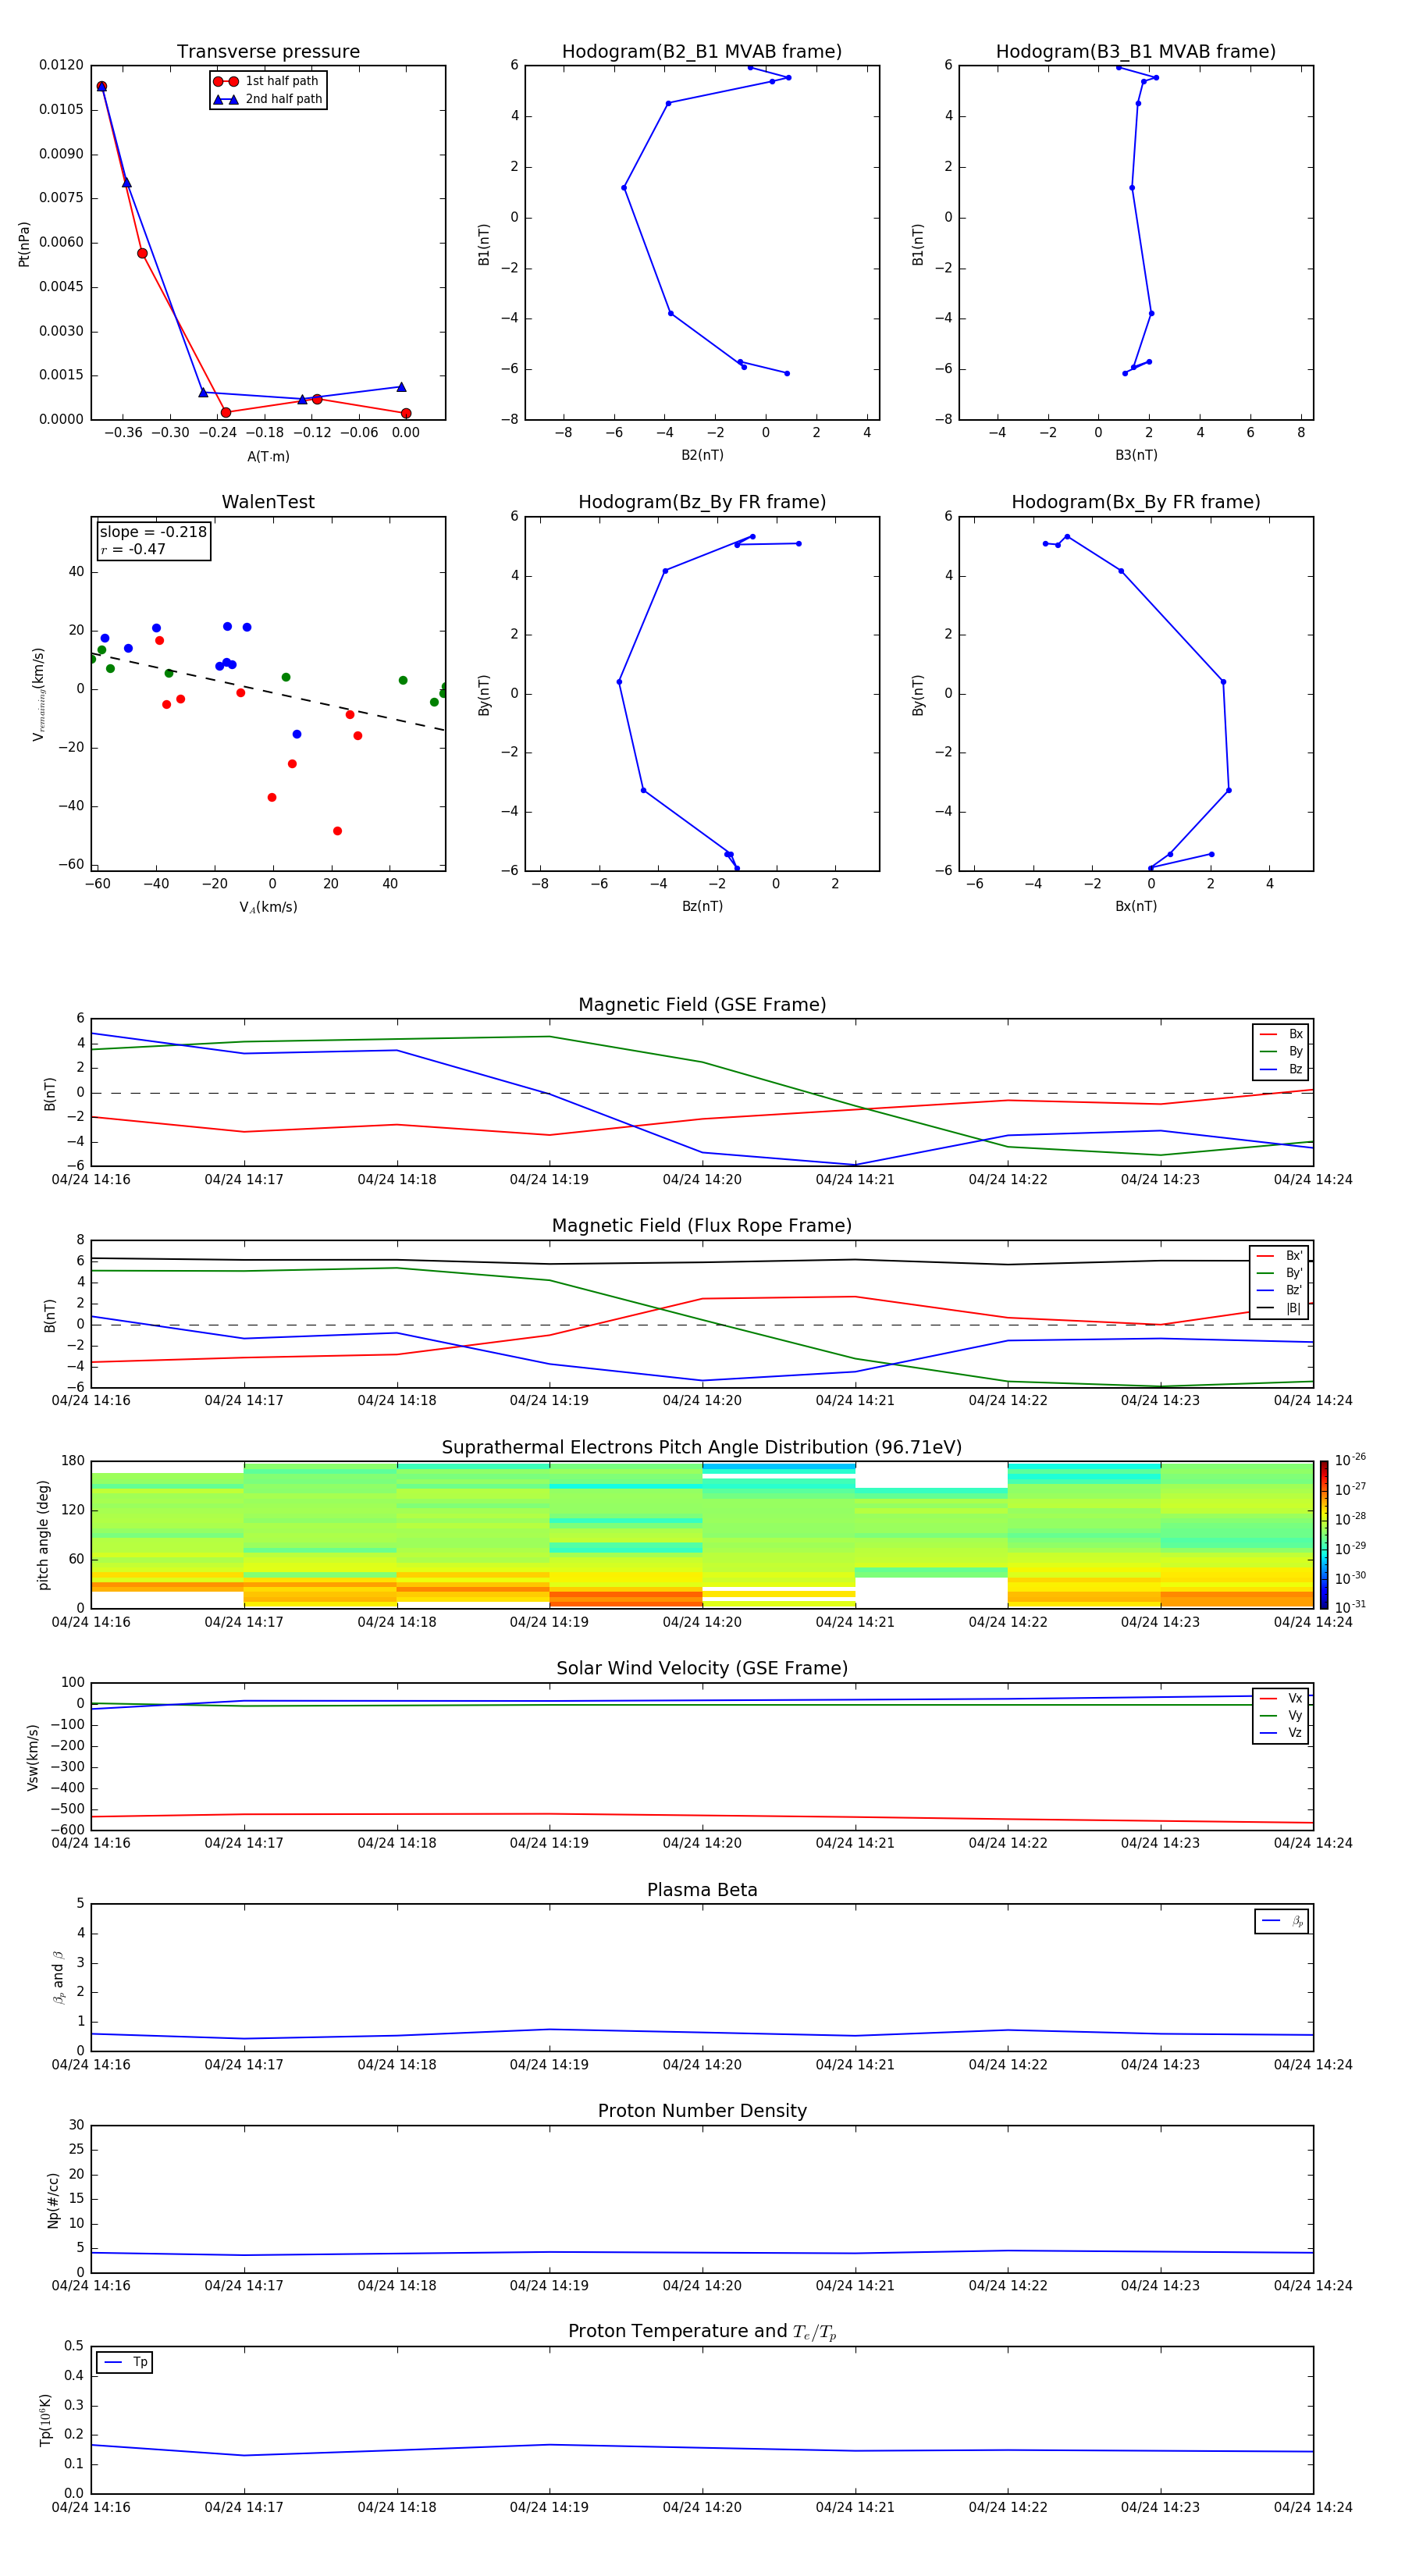Click the 'B3(nT)' x-axis label
Viewport: 1405px width, 2576px height.
click(x=1136, y=455)
